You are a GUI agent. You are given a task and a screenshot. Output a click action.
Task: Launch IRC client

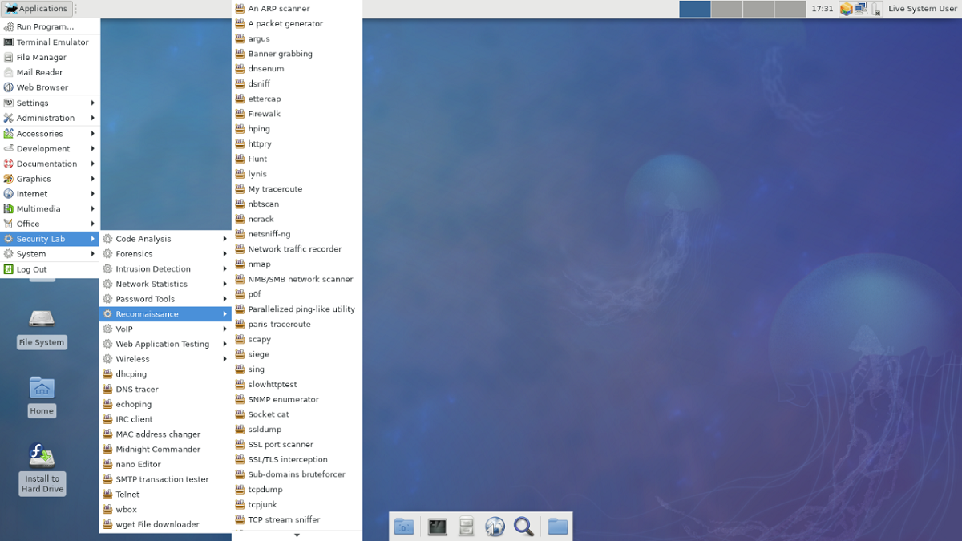coord(165,419)
